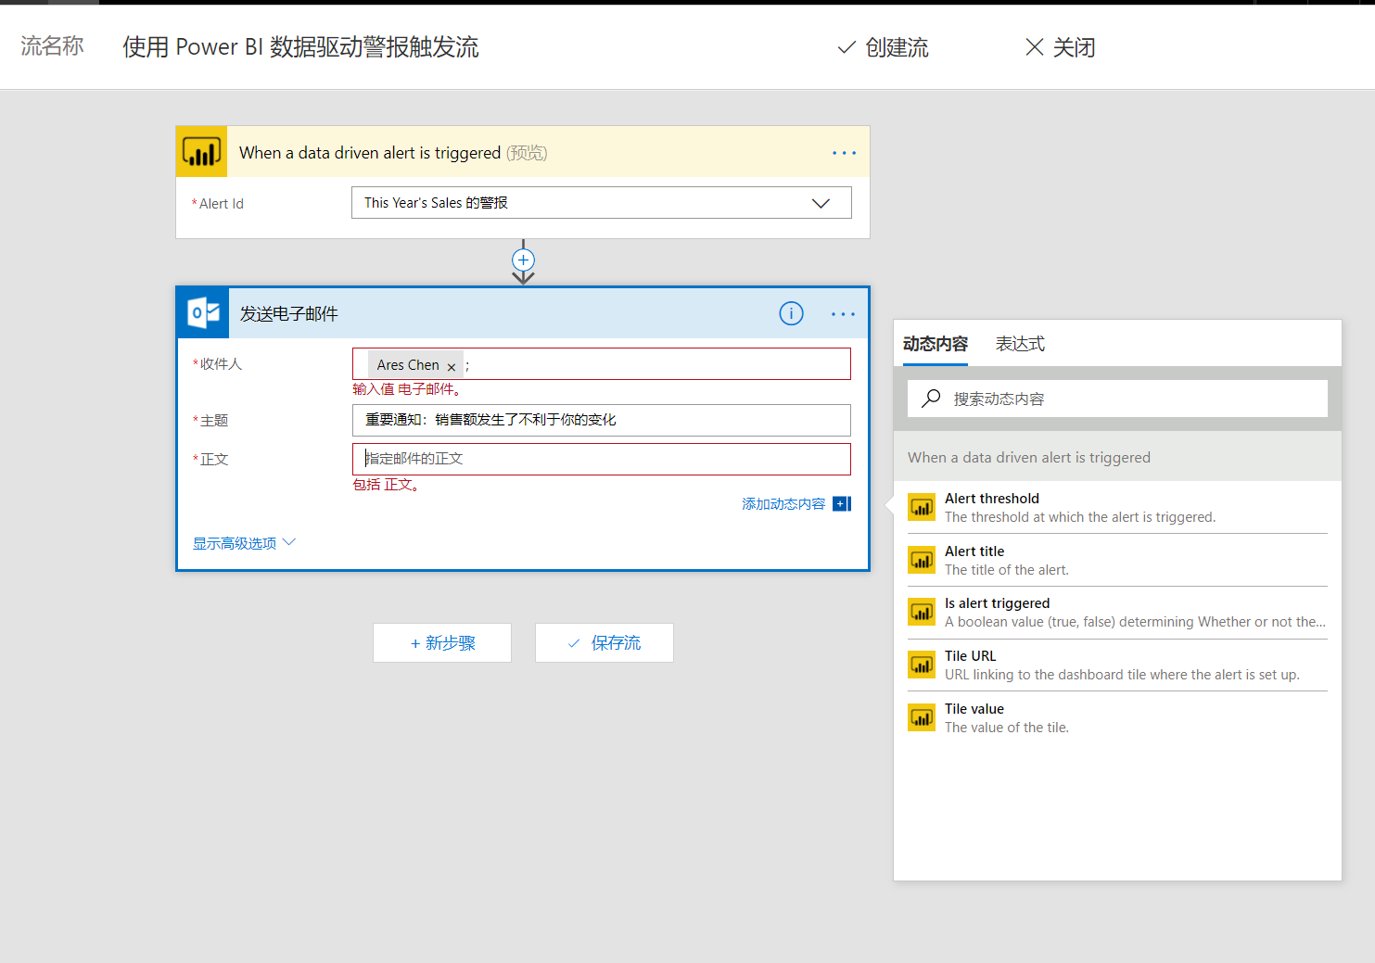Click into the 正文 body field
Image resolution: width=1375 pixels, height=963 pixels.
[x=601, y=459]
